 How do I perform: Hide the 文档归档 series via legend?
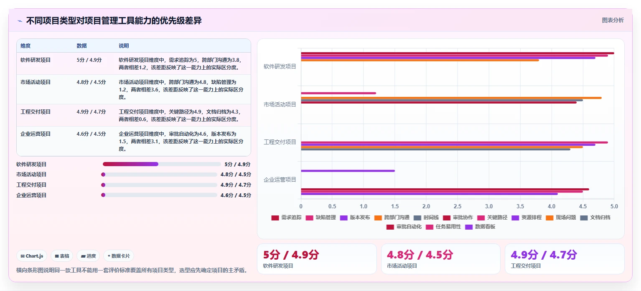[x=595, y=218]
